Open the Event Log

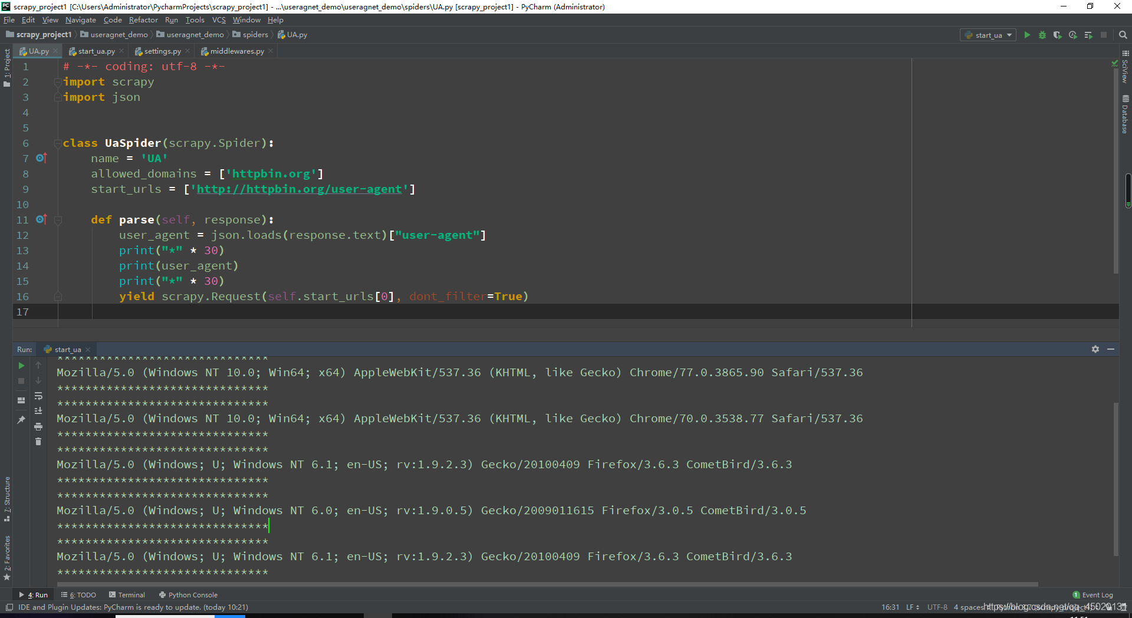tap(1092, 595)
